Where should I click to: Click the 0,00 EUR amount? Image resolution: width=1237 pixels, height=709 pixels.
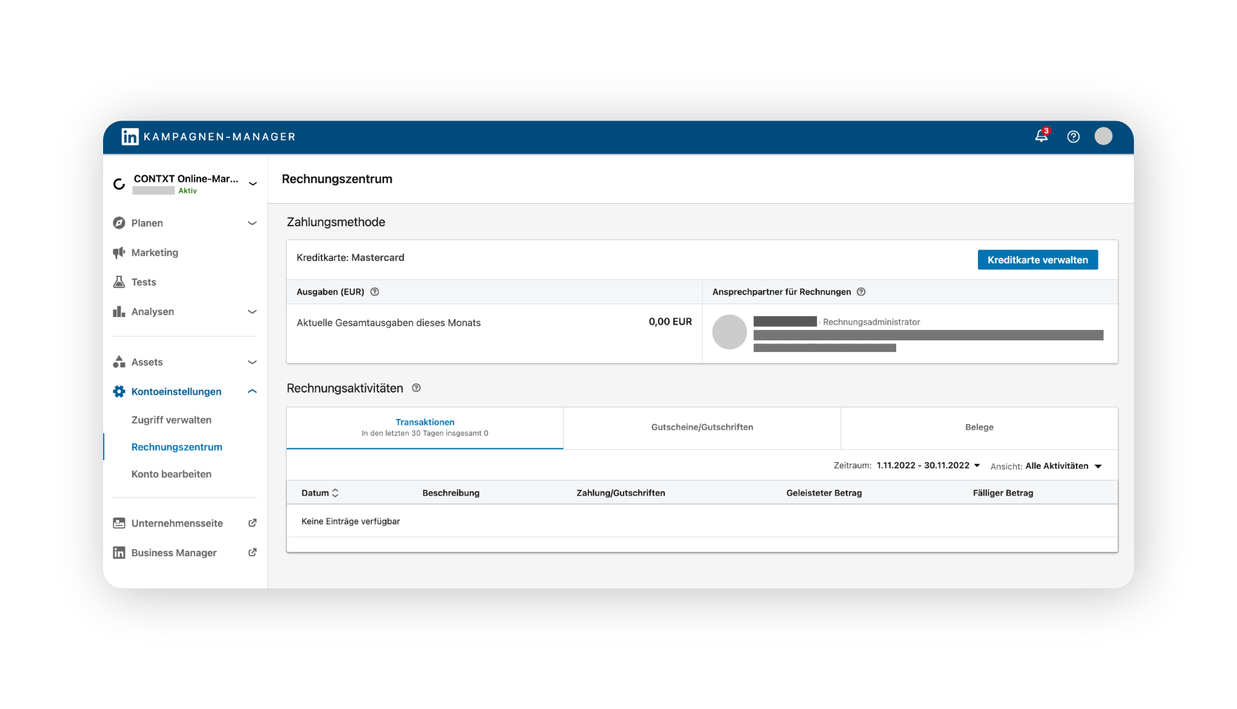(670, 322)
